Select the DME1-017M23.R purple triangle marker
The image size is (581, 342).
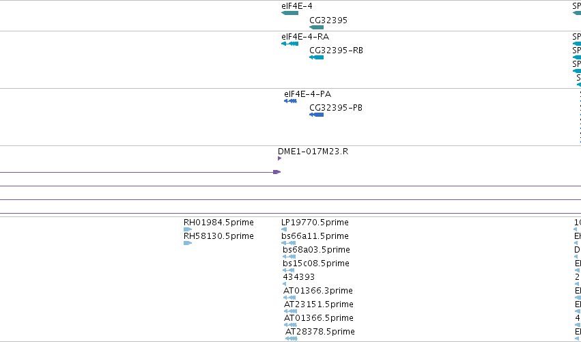279,158
